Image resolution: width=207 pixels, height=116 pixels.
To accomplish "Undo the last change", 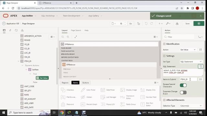I will pos(146,24).
